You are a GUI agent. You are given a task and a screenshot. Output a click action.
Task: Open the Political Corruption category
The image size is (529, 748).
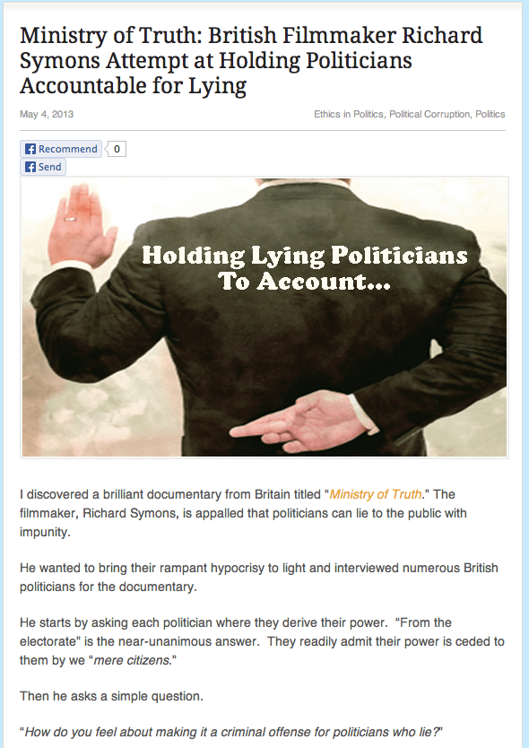click(x=429, y=114)
